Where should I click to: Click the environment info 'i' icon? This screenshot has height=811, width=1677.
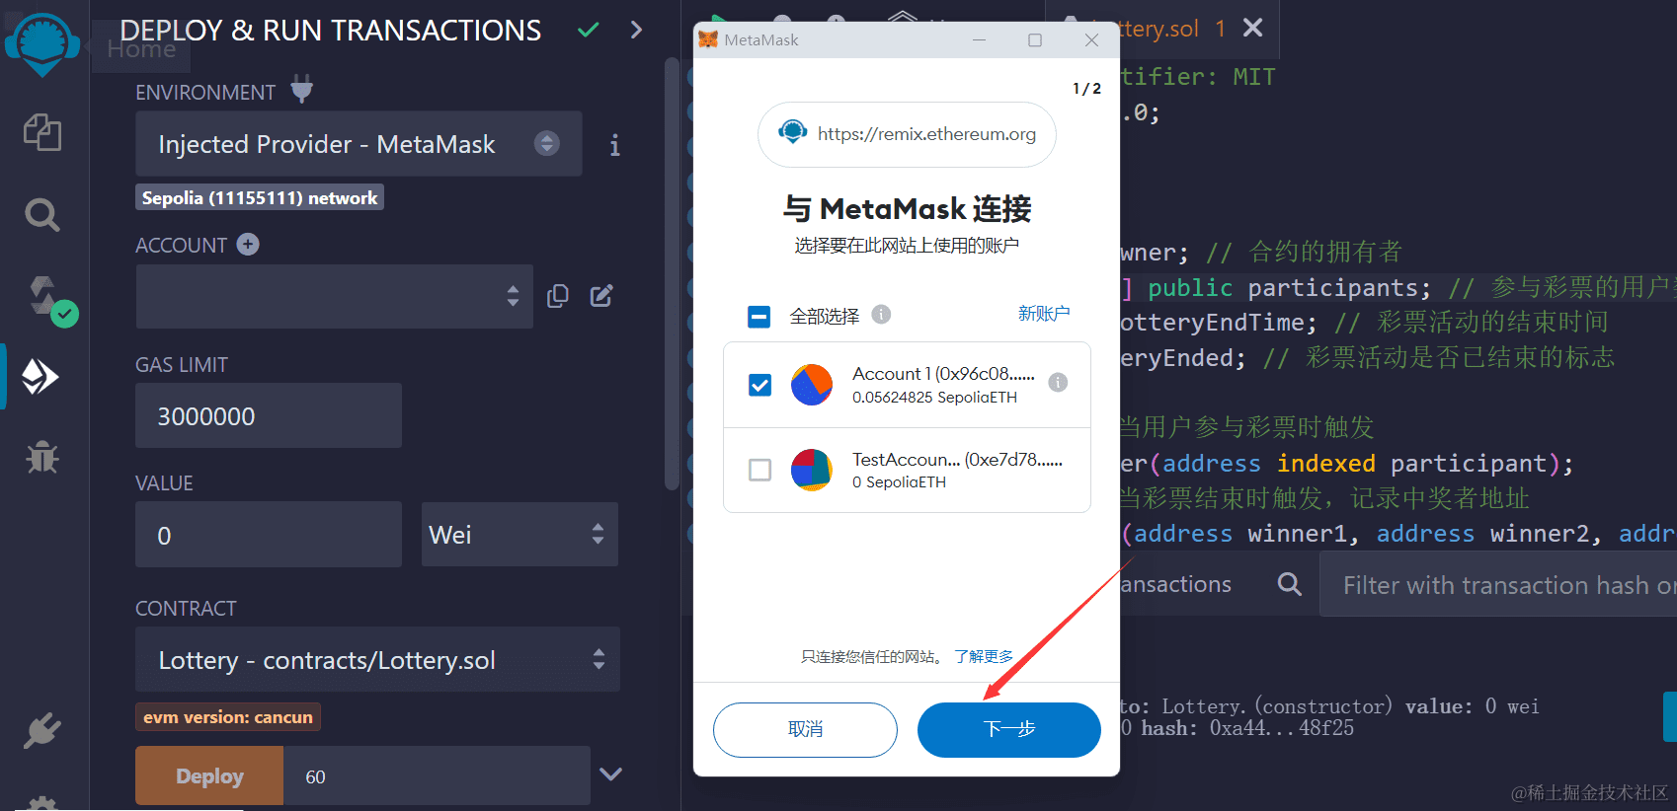click(614, 145)
